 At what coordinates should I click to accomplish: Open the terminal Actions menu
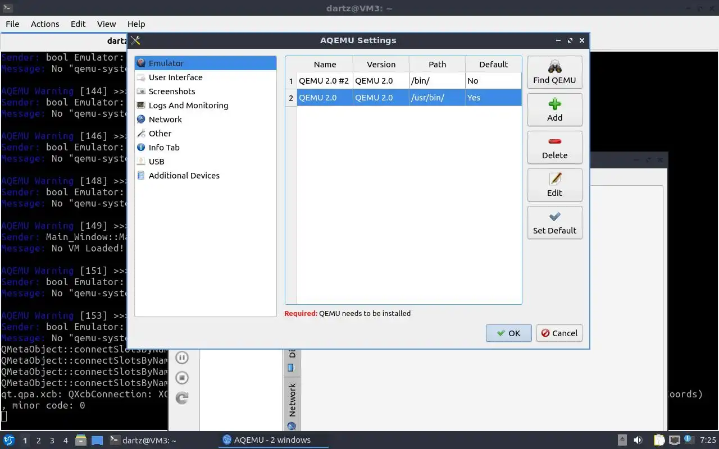[45, 24]
